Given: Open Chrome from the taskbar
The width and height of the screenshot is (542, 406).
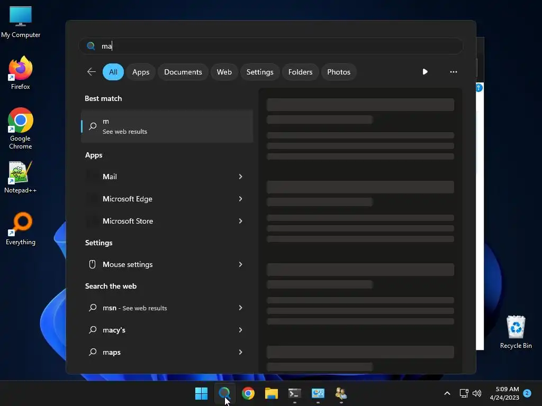Looking at the screenshot, I should (x=248, y=393).
